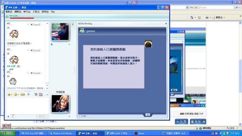Click the search magnifier icon
Screen dimensions: 242x136
[x=237, y=7]
